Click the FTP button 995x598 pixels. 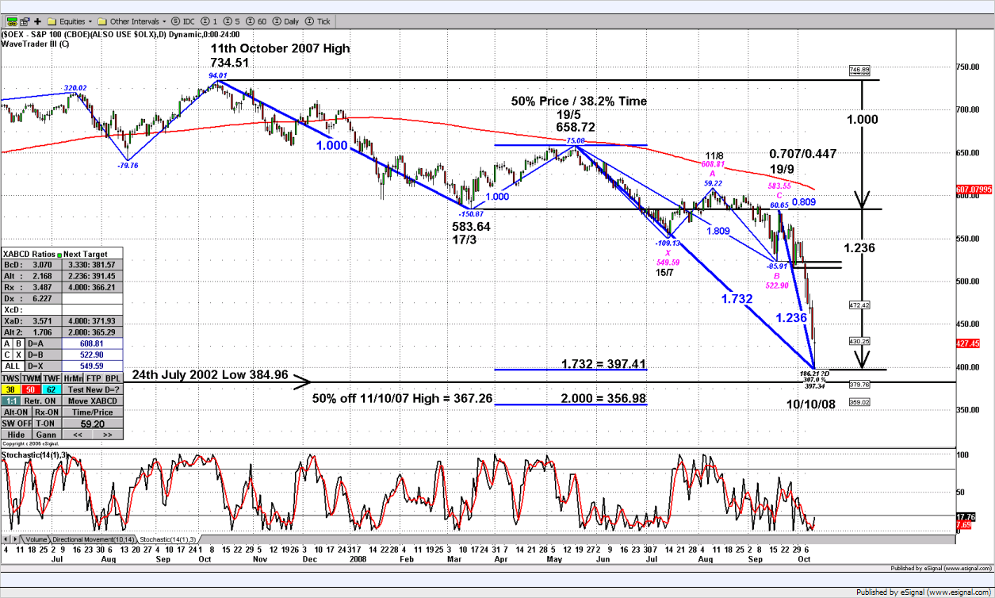(x=94, y=378)
